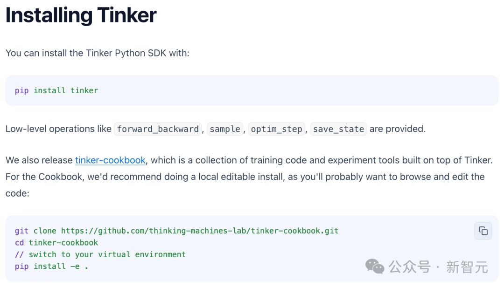Click the Installing Tinker heading
The image size is (504, 287).
(x=81, y=15)
